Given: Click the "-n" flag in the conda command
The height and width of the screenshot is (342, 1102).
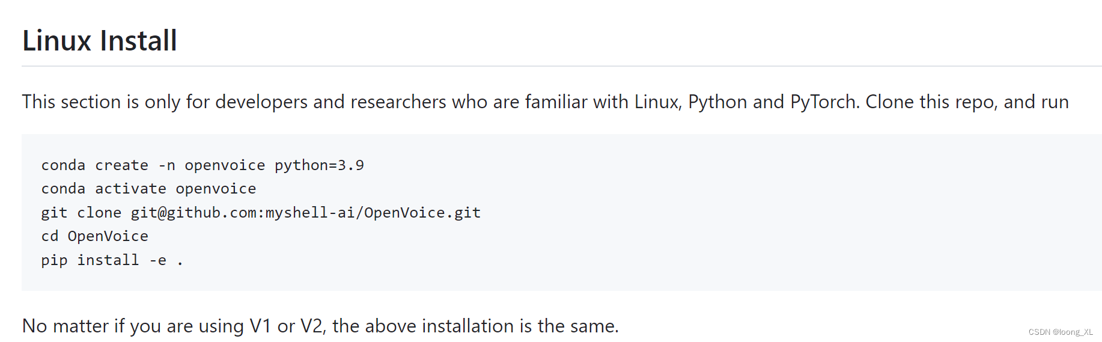Looking at the screenshot, I should point(166,165).
